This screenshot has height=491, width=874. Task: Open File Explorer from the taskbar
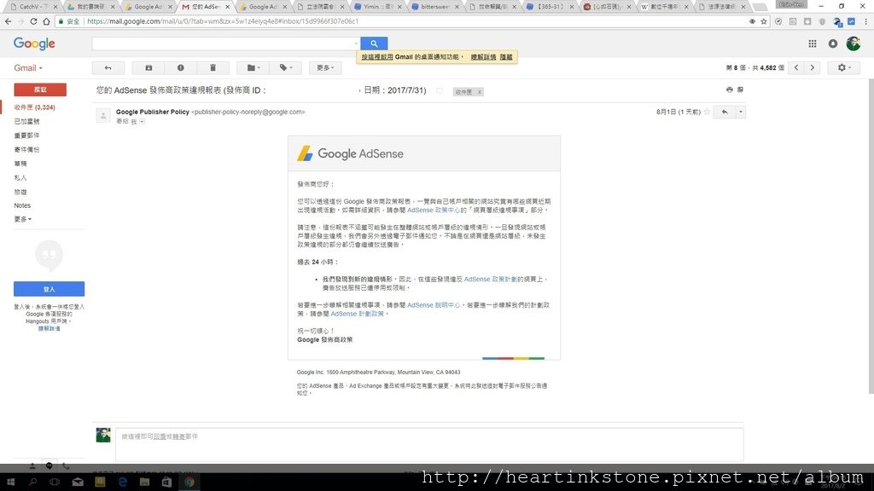tap(145, 482)
